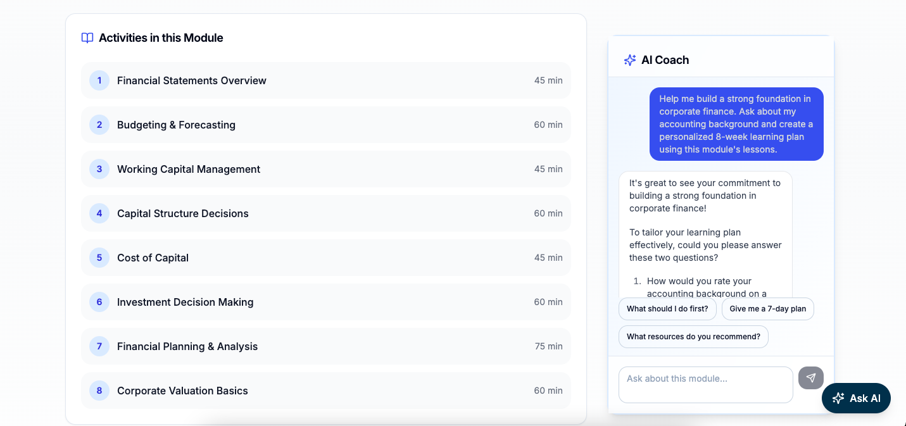Click the number 5 badge next to Cost of Capital
The height and width of the screenshot is (426, 906).
[99, 258]
